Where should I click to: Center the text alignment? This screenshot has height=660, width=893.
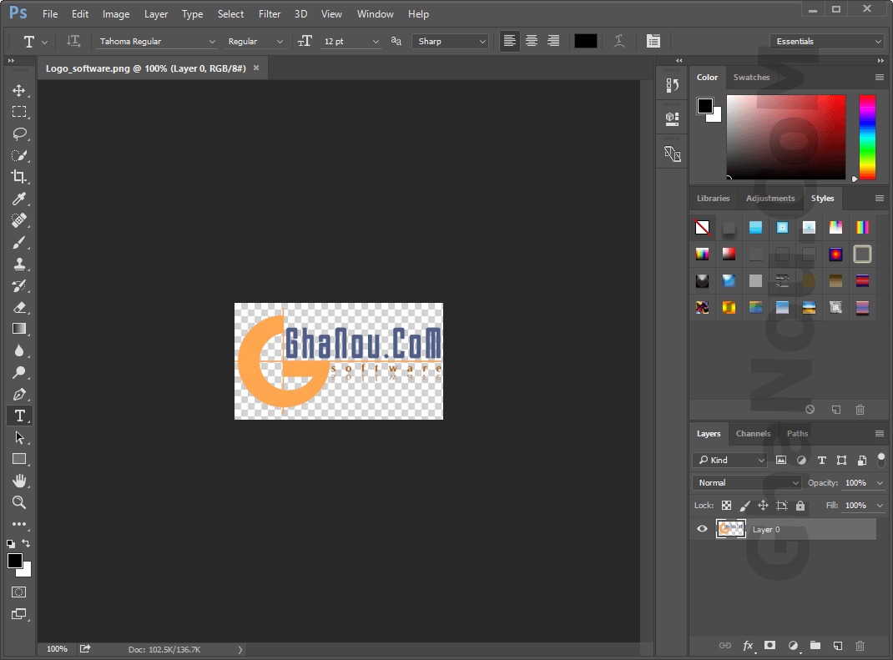coord(532,41)
